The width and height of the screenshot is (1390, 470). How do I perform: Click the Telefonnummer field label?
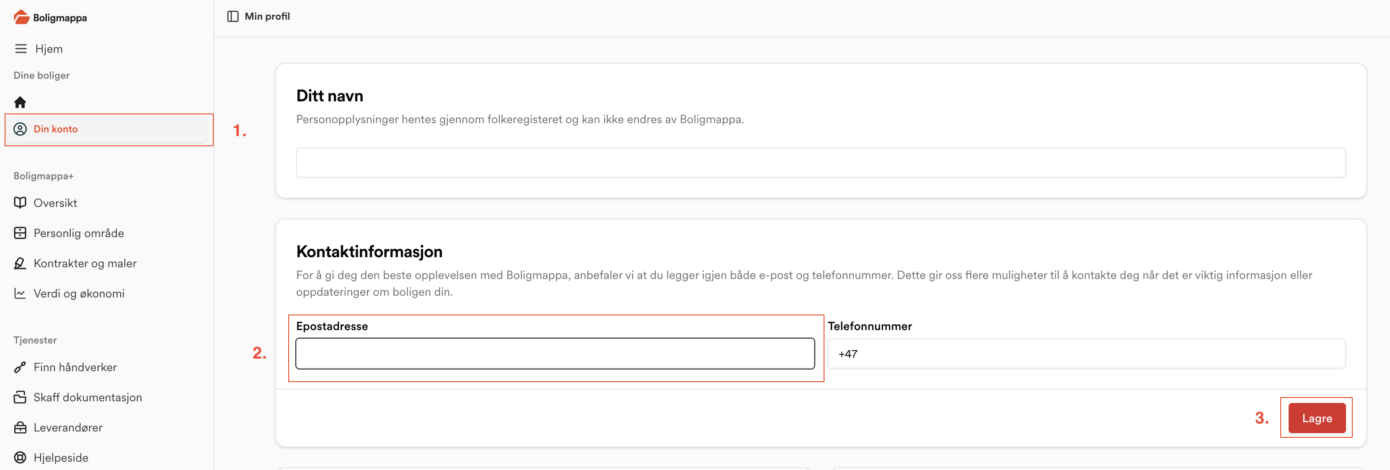pos(870,326)
